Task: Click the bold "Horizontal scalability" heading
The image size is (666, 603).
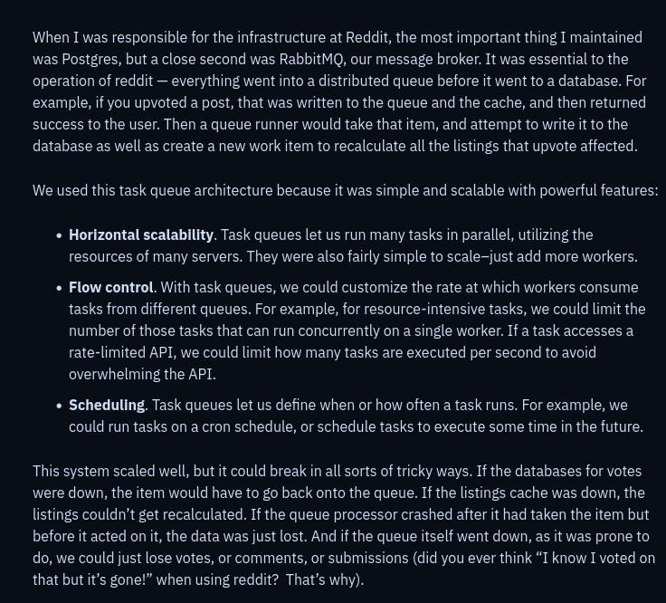Action: point(141,235)
